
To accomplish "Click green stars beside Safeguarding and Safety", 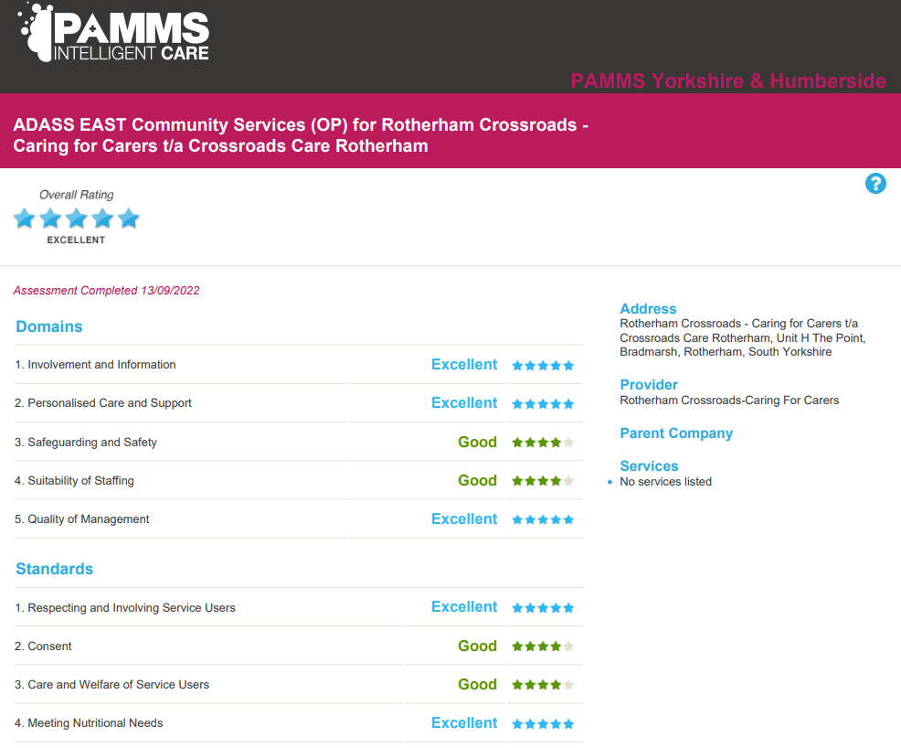I will [543, 443].
